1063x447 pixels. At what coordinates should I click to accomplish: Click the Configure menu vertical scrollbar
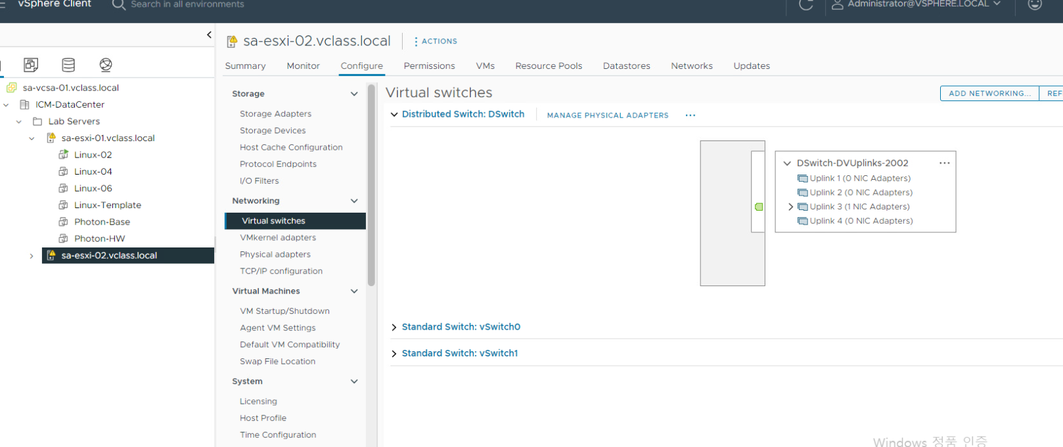[371, 185]
